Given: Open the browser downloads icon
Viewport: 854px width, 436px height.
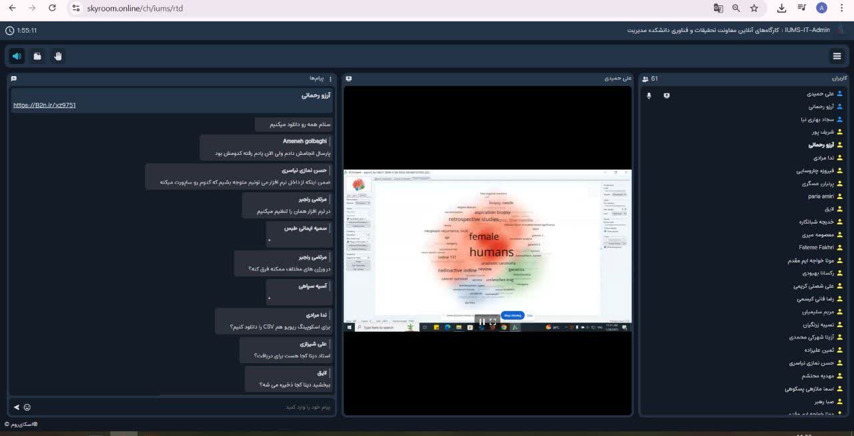Looking at the screenshot, I should (781, 8).
